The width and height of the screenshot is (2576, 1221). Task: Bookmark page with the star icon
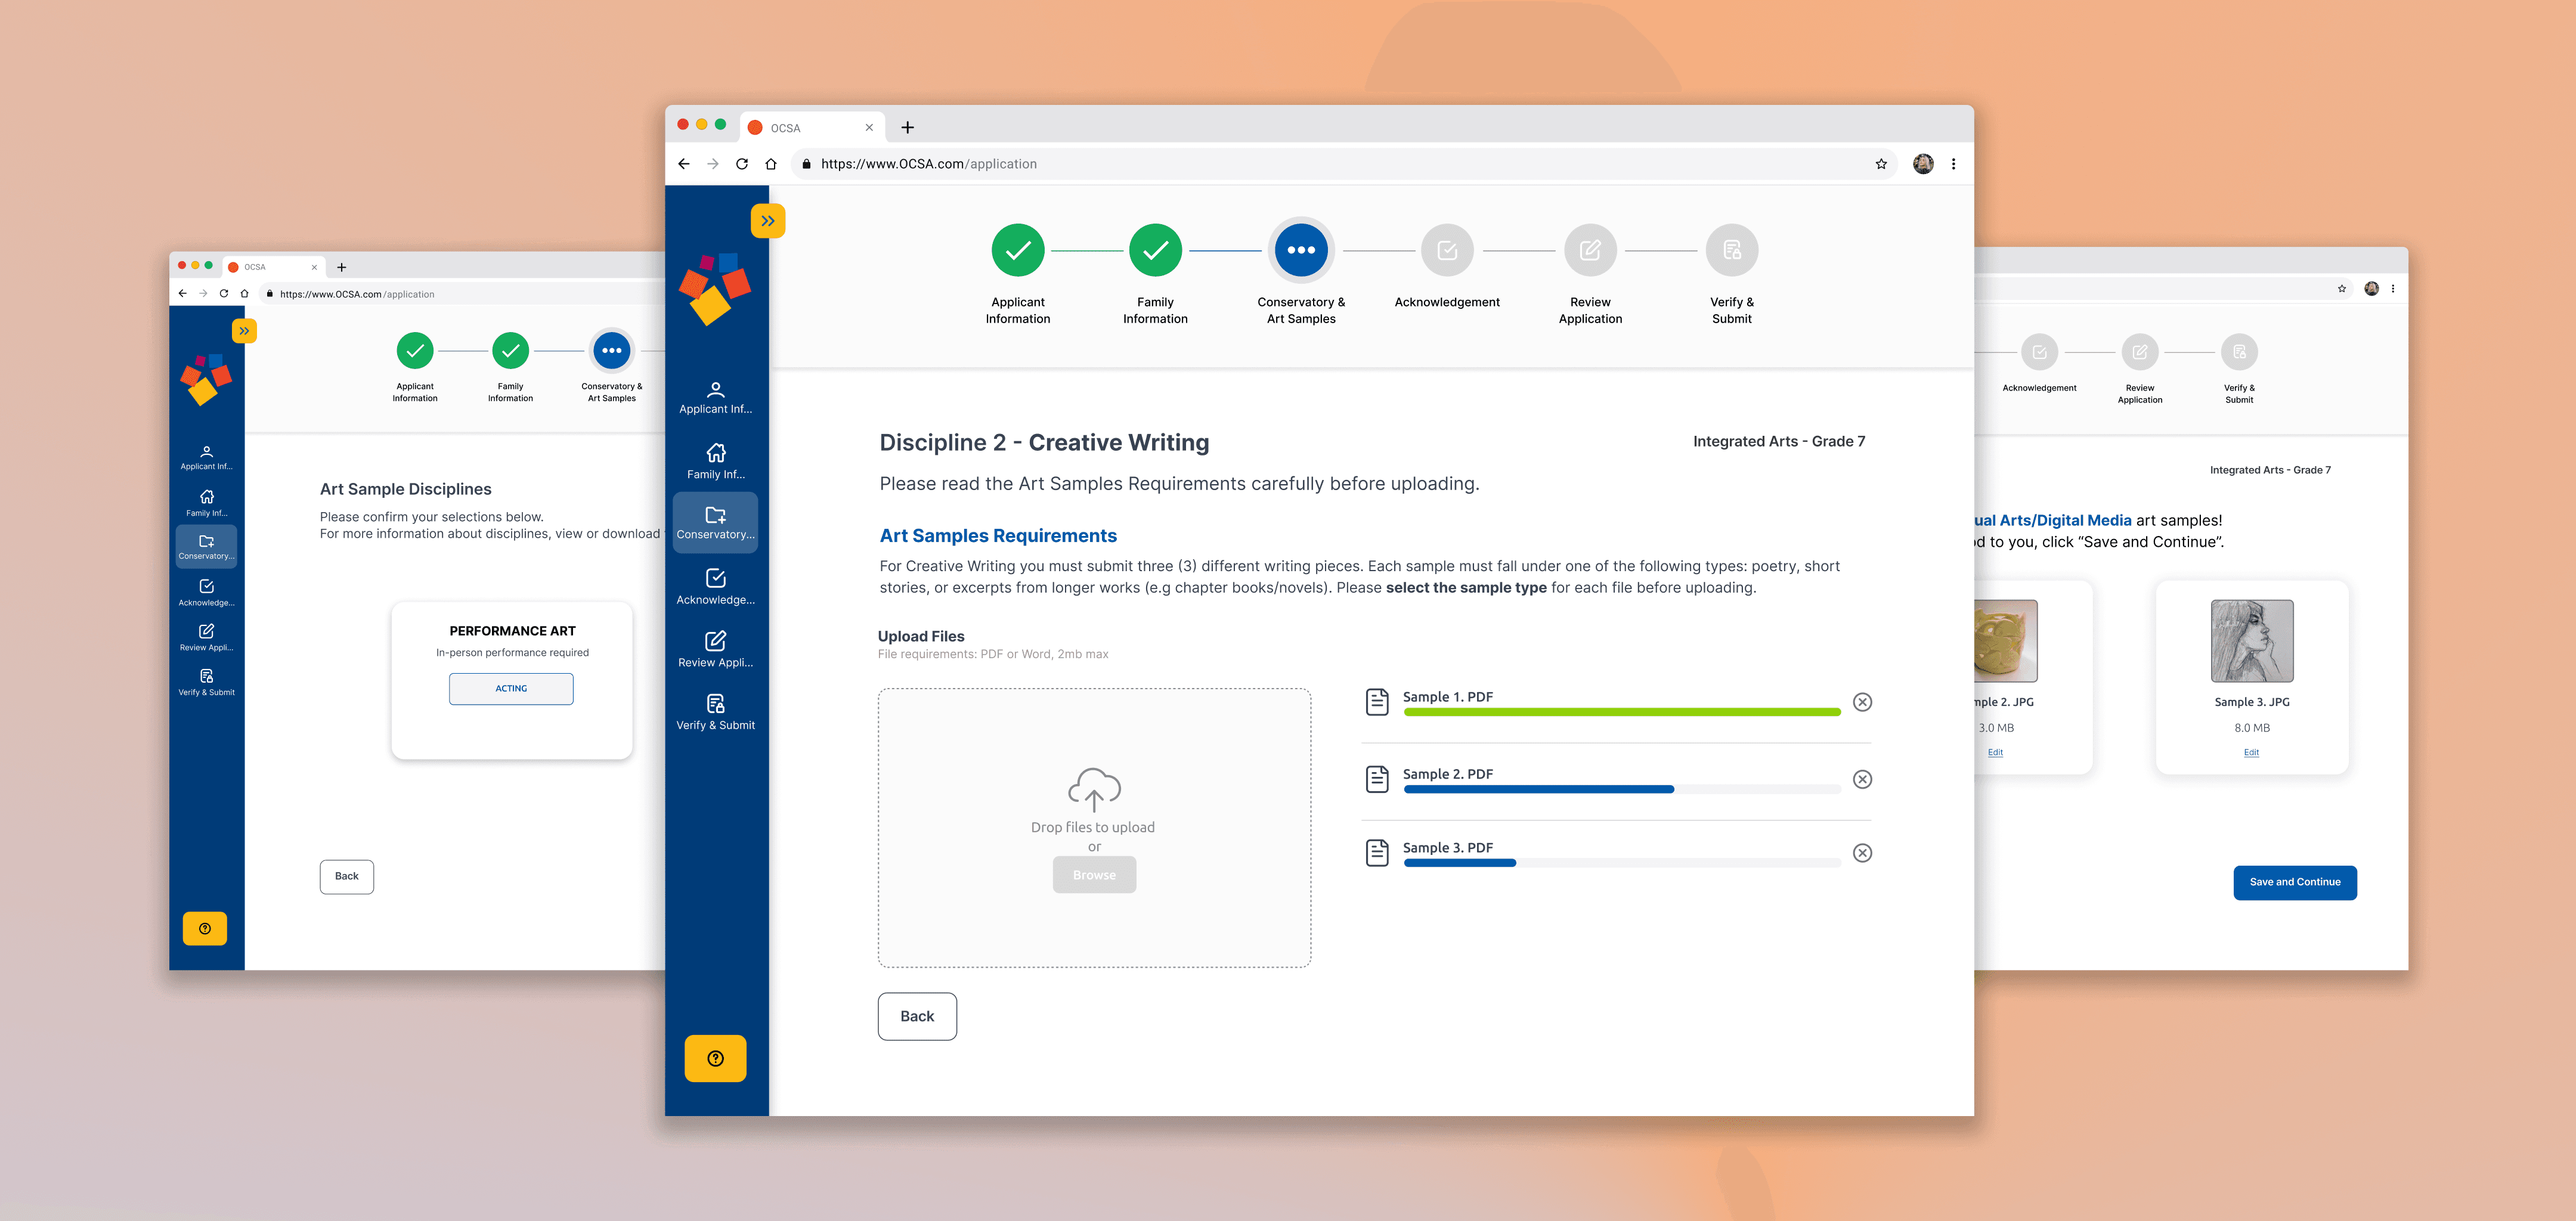(x=1881, y=164)
